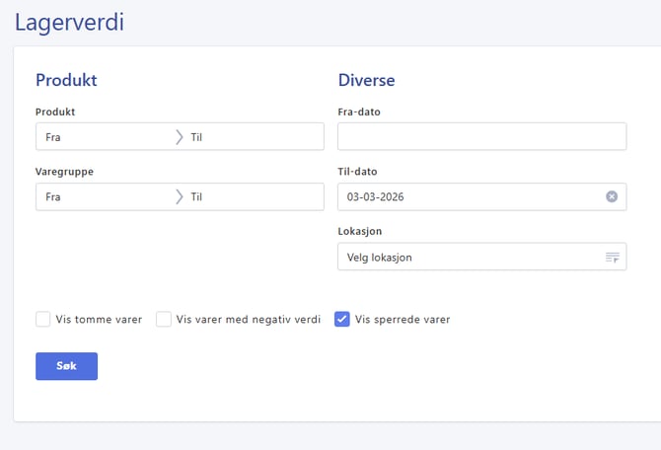Click the Til-dato field label

(x=357, y=172)
